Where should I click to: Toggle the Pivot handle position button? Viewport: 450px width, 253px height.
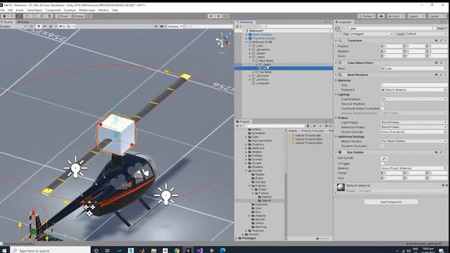tap(63, 16)
